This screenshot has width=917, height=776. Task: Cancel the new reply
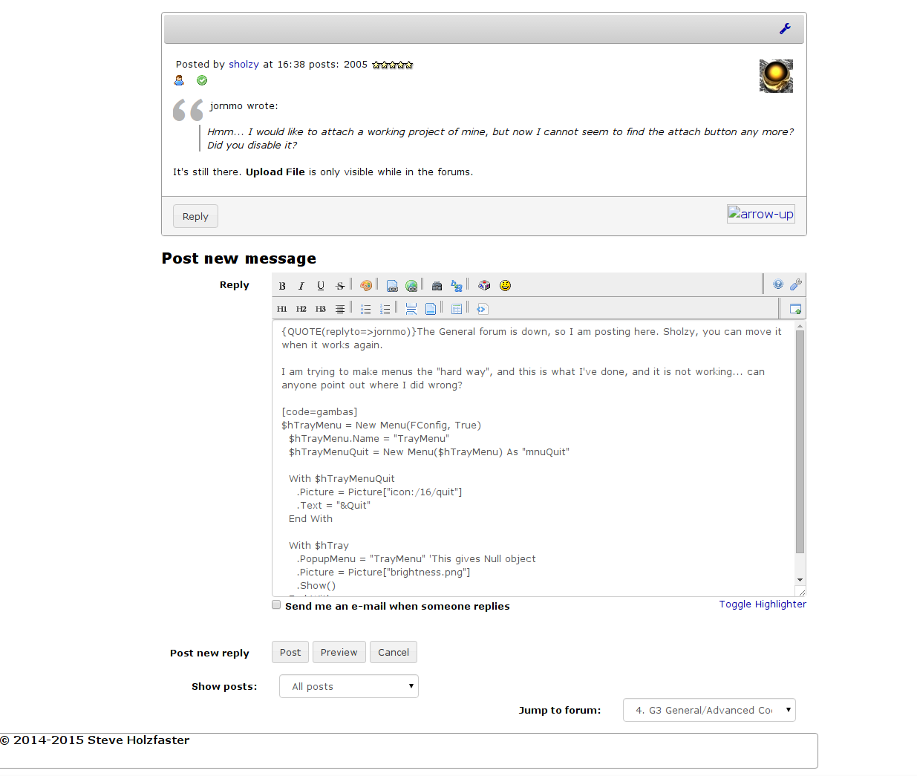(x=394, y=652)
